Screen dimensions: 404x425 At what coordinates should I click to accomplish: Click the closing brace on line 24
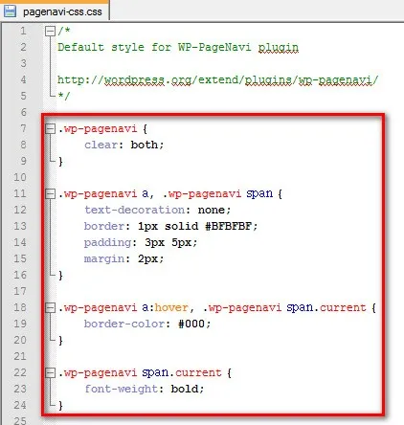tap(60, 406)
